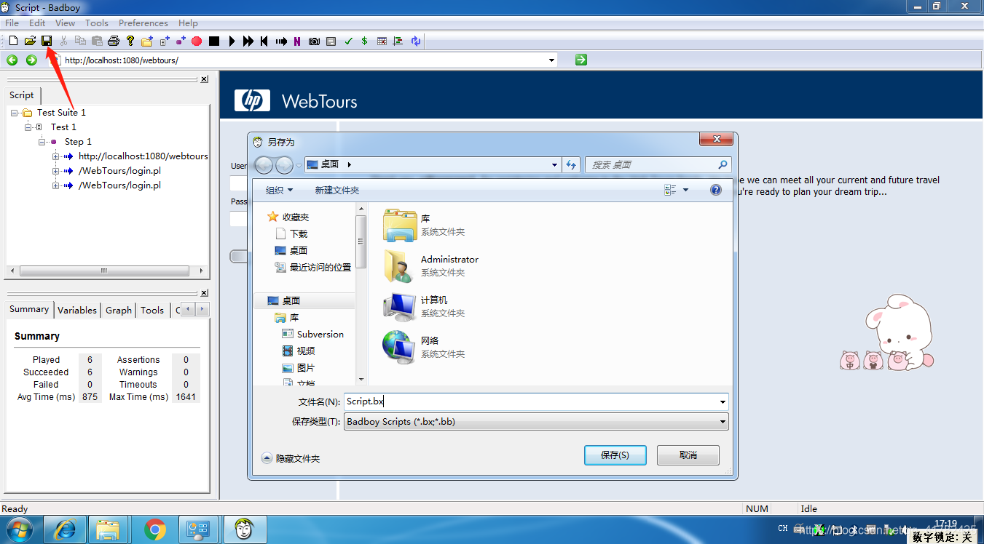The width and height of the screenshot is (984, 544).
Task: Click the blue refresh arrows icon
Action: click(416, 41)
